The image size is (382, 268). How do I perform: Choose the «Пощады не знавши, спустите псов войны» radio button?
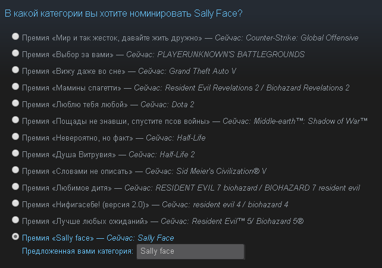[15, 120]
